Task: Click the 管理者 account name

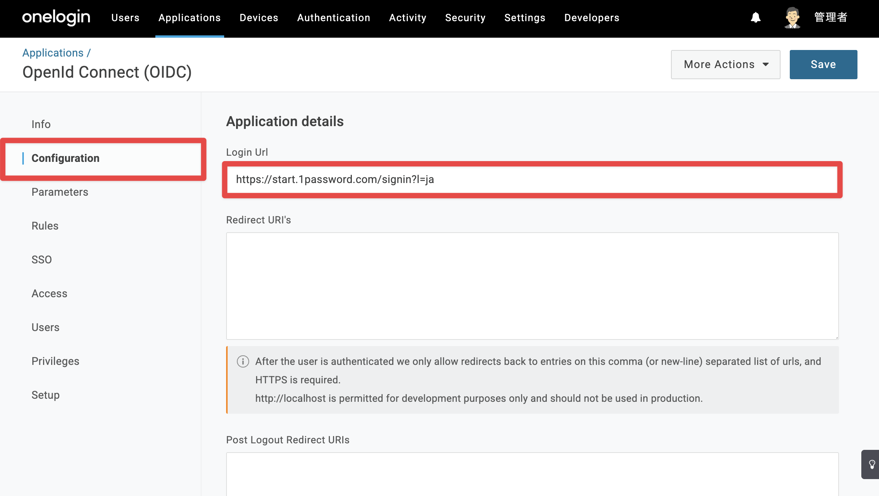Action: (831, 18)
